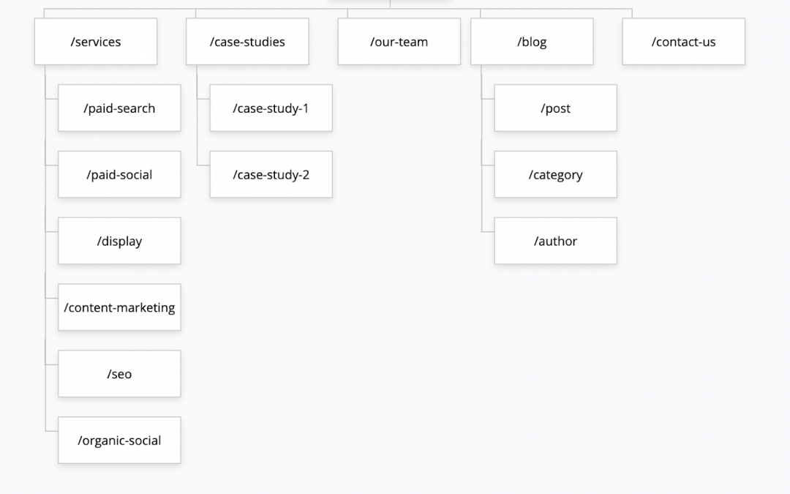This screenshot has height=494, width=790.
Task: Select the /author node
Action: [555, 241]
